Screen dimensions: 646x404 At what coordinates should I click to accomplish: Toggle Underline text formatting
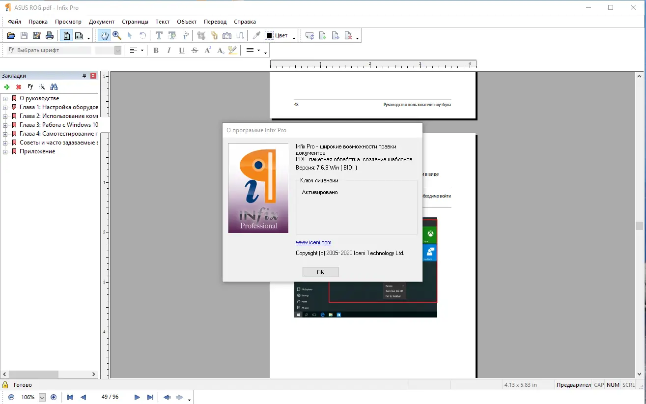tap(182, 50)
